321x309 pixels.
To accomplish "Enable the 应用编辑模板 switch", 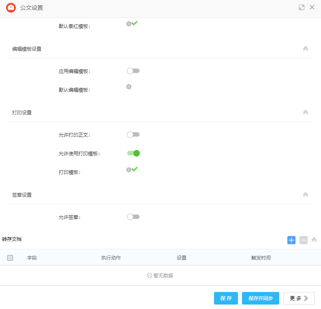I will 133,71.
